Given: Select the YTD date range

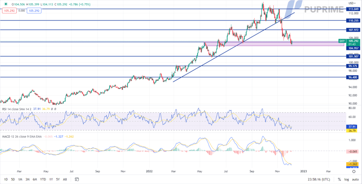Looking at the screenshot, I should [x=43, y=179].
